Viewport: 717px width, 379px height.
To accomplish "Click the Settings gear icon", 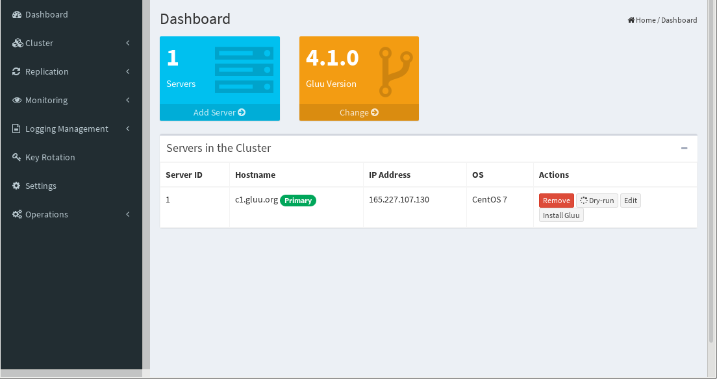I will coord(16,186).
